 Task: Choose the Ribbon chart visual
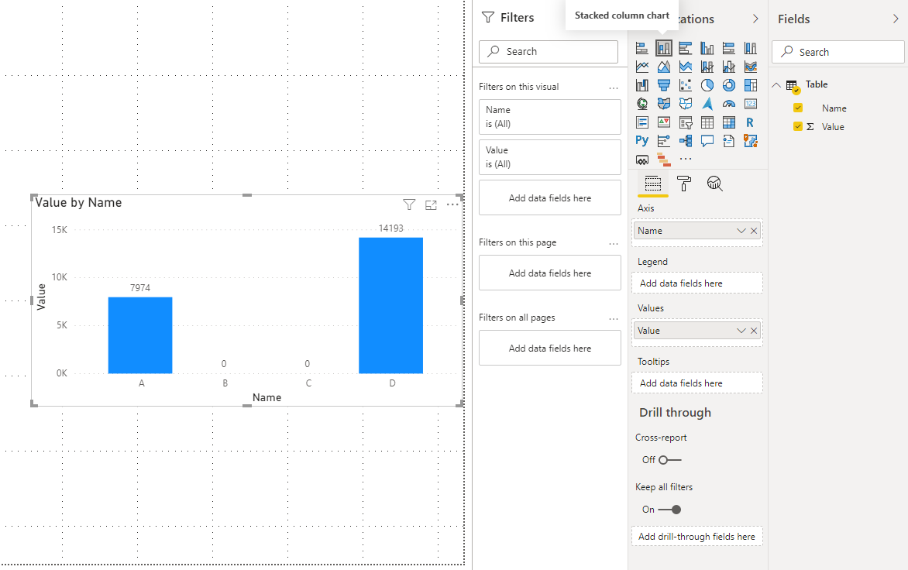tap(751, 67)
